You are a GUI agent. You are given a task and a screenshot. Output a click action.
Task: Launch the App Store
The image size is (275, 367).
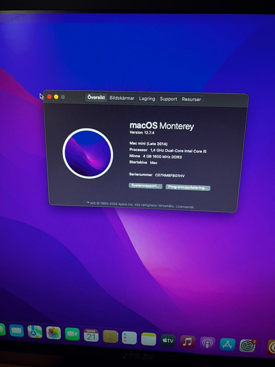coord(227,345)
